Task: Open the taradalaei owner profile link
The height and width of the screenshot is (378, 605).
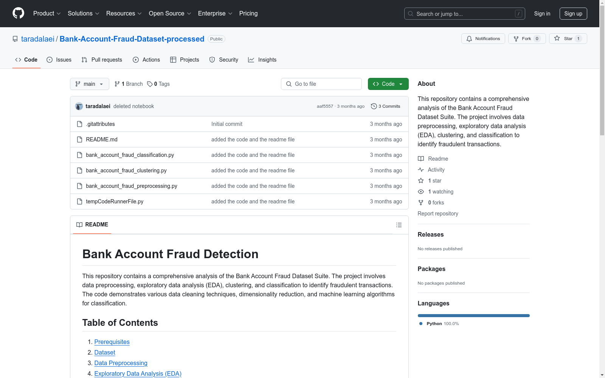Action: [x=38, y=39]
